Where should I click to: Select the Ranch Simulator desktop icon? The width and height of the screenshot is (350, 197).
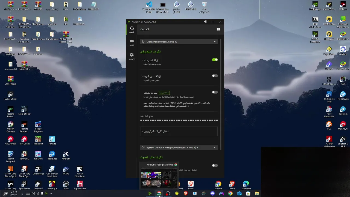[x=80, y=172]
